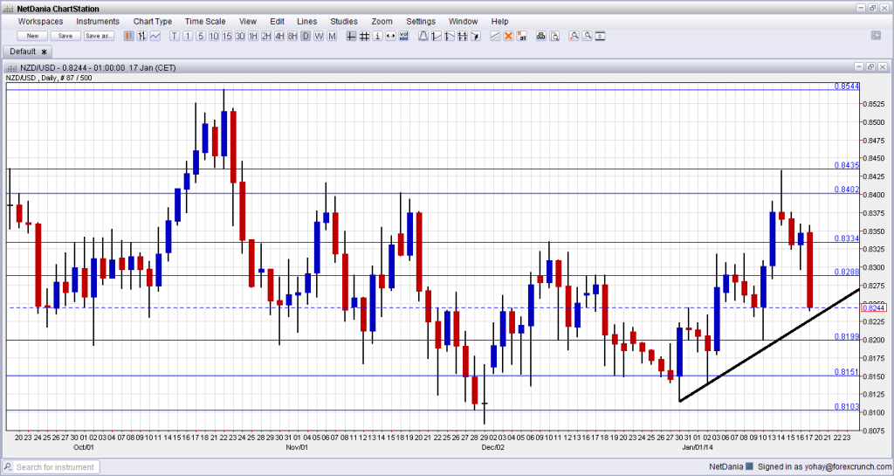This screenshot has width=894, height=476.
Task: Click the fit vertical scale icon
Action: pyautogui.click(x=600, y=36)
